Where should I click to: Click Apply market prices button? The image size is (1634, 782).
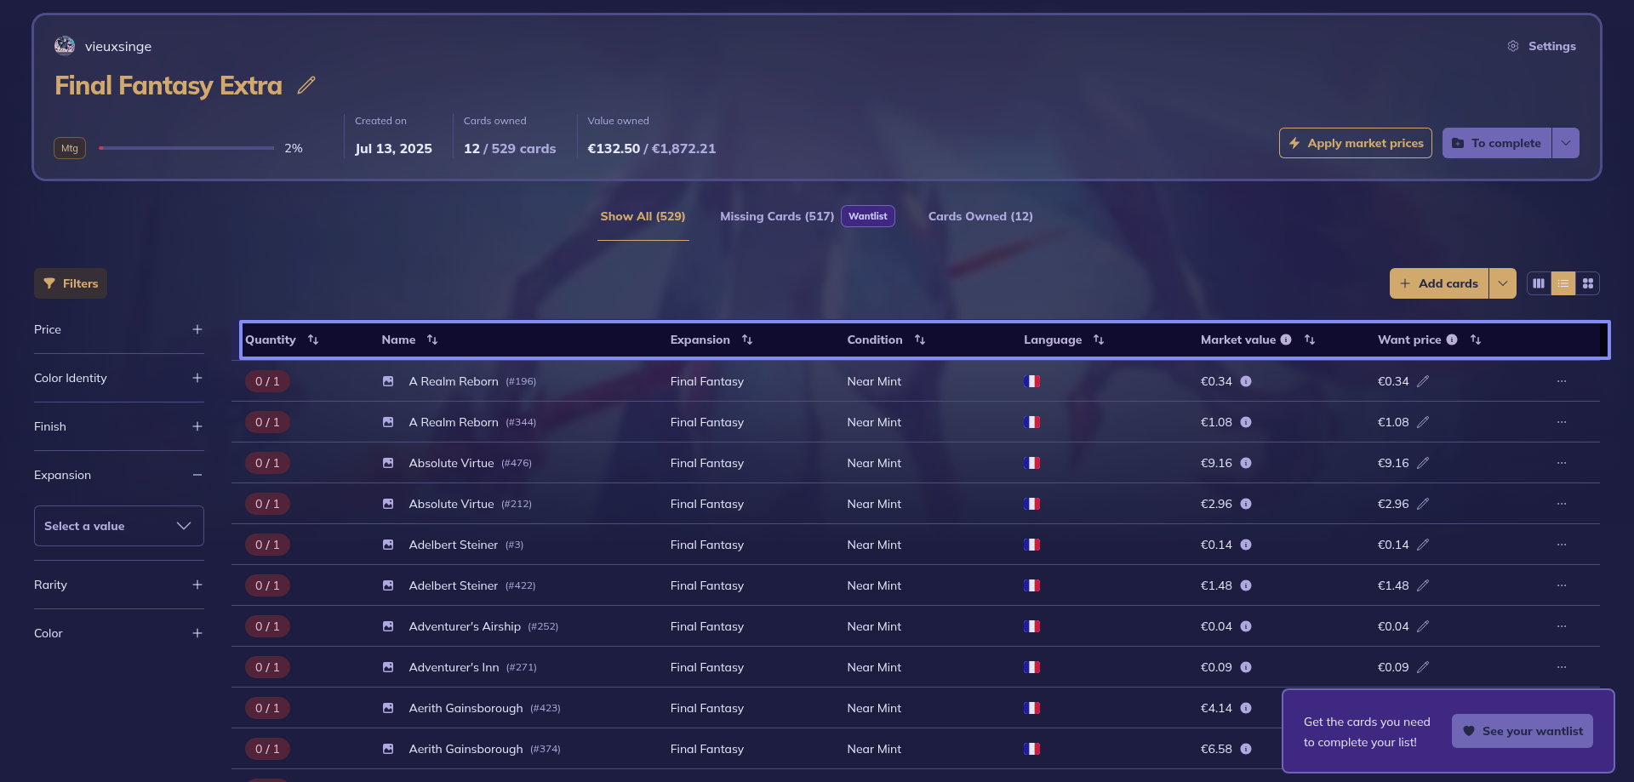pyautogui.click(x=1355, y=143)
